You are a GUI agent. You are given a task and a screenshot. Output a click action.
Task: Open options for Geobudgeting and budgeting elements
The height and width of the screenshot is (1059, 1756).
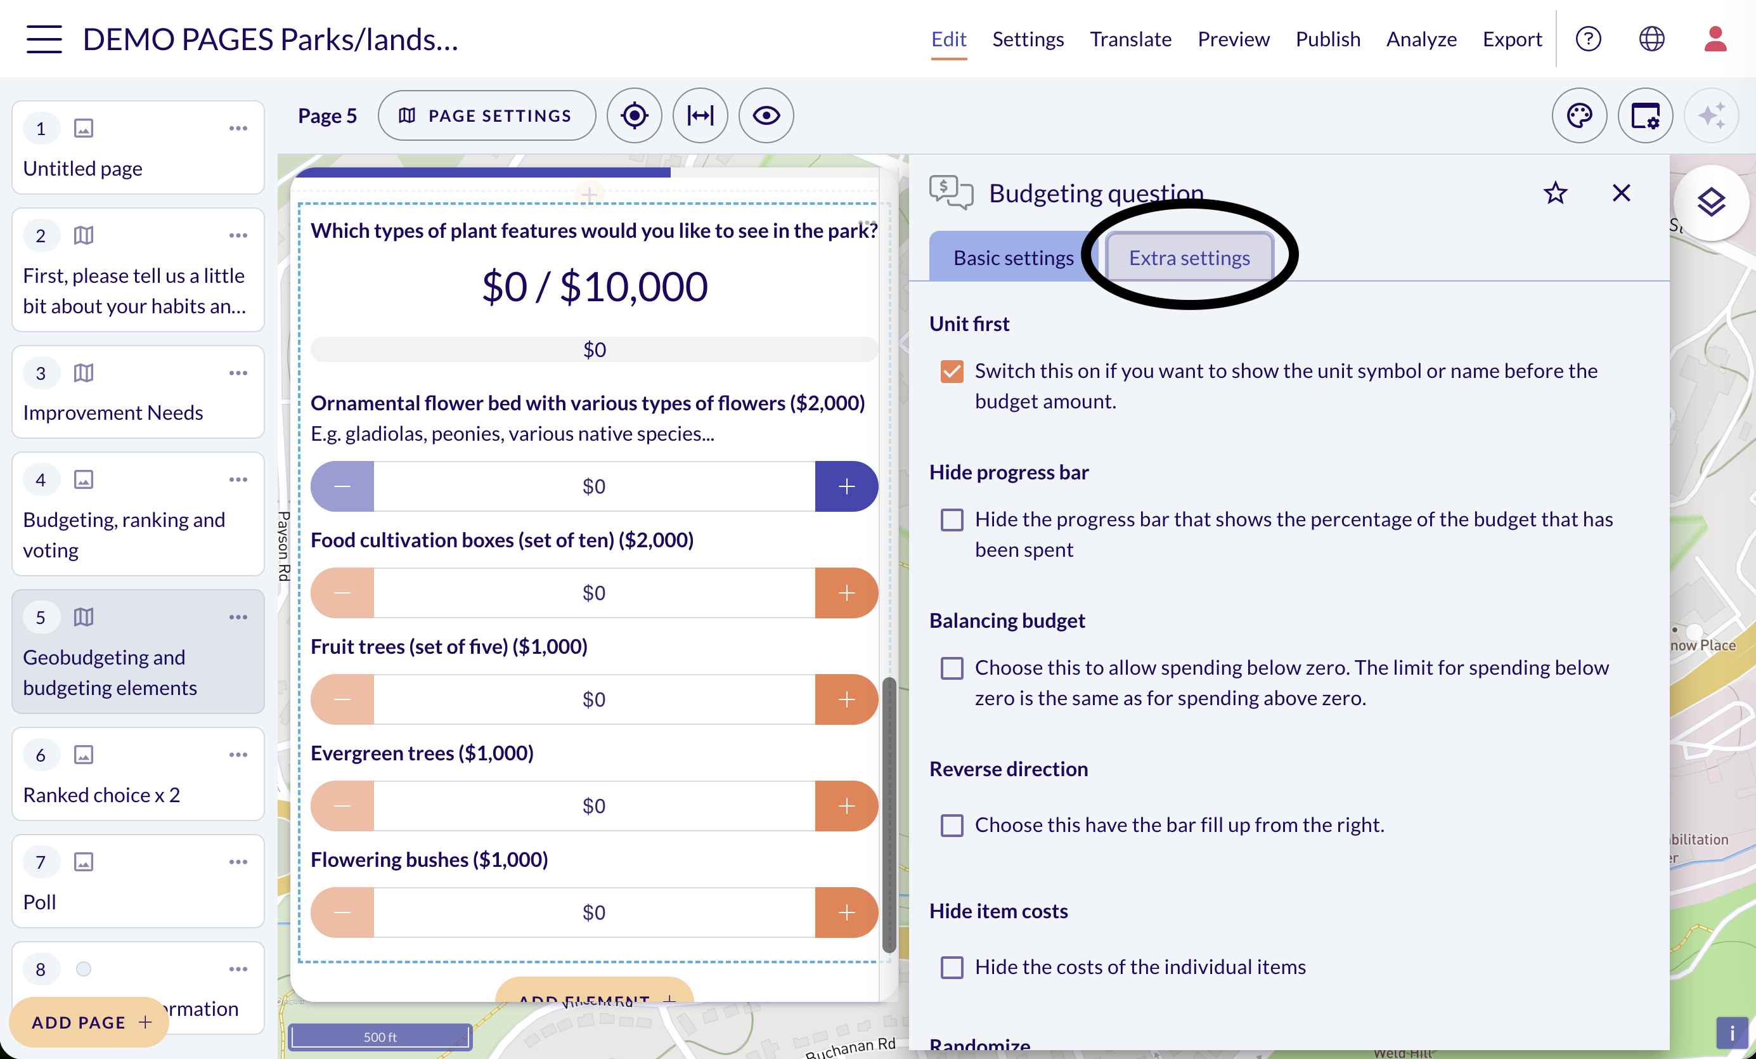(238, 617)
